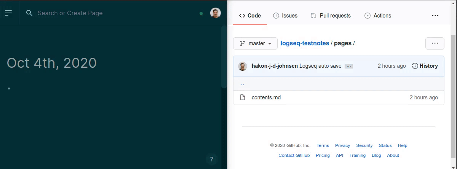Open the file actions three-dots button
The width and height of the screenshot is (457, 169).
[x=435, y=43]
